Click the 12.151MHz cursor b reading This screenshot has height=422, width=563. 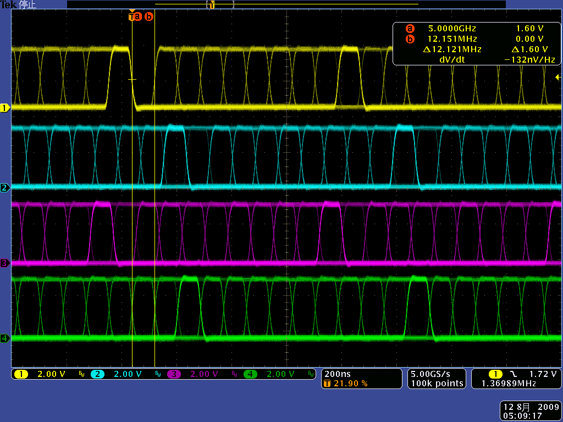pyautogui.click(x=452, y=39)
